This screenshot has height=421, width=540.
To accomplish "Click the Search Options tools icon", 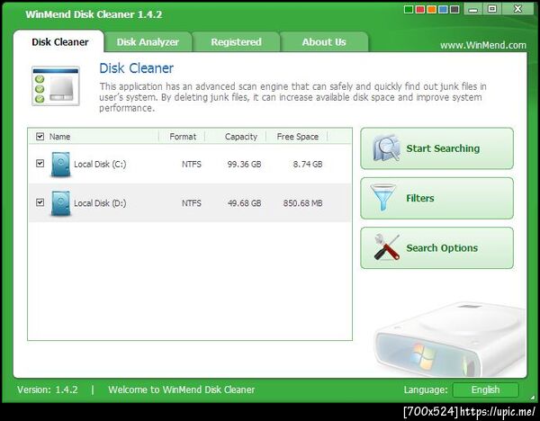I will click(x=387, y=247).
